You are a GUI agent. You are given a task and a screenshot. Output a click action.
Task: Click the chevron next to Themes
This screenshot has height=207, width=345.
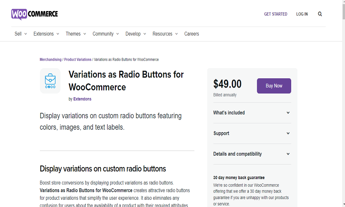[85, 34]
